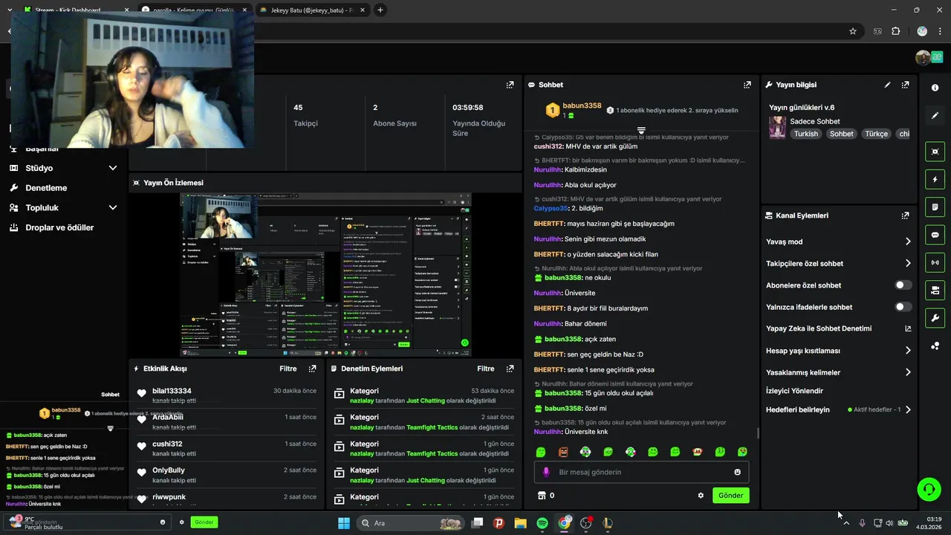The width and height of the screenshot is (951, 535).
Task: Insert the first green emote in chat row
Action: 541,452
